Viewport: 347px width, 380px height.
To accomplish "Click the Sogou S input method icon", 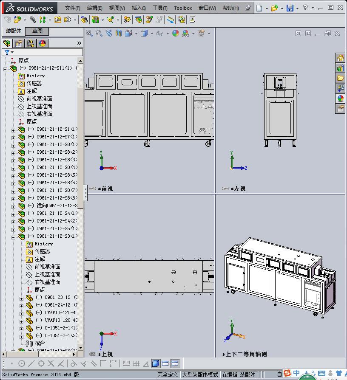I will pyautogui.click(x=287, y=373).
